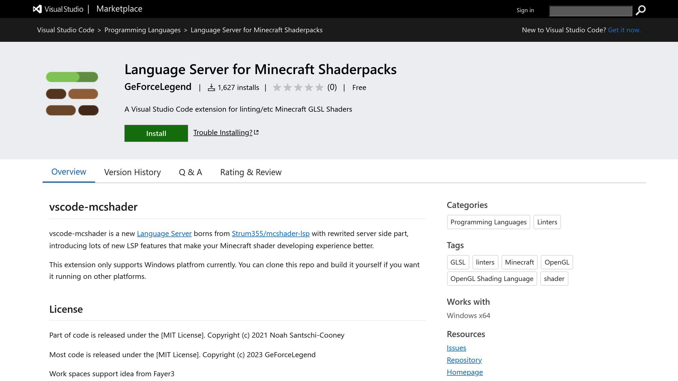
Task: Click the five-star rating icons
Action: [x=298, y=87]
